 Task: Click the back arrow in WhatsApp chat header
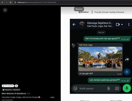coord(74,24)
